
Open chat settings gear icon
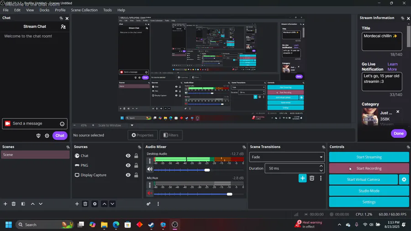[47, 136]
